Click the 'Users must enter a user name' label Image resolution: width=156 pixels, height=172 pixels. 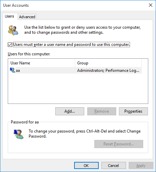tap(71, 45)
